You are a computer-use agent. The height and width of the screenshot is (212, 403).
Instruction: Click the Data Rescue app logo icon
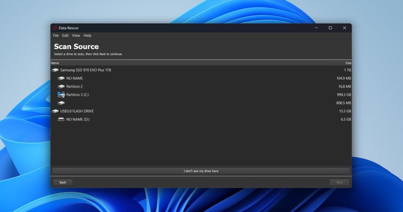tap(55, 28)
